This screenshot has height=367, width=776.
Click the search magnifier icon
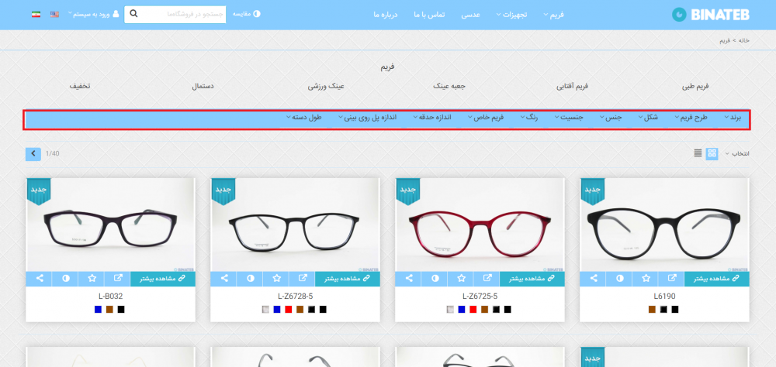(x=133, y=15)
